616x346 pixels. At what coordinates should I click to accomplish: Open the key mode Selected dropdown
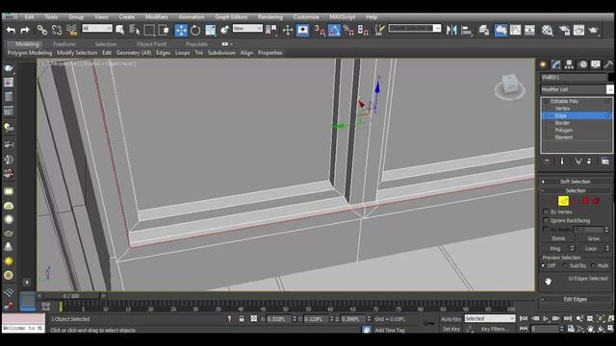click(x=490, y=318)
